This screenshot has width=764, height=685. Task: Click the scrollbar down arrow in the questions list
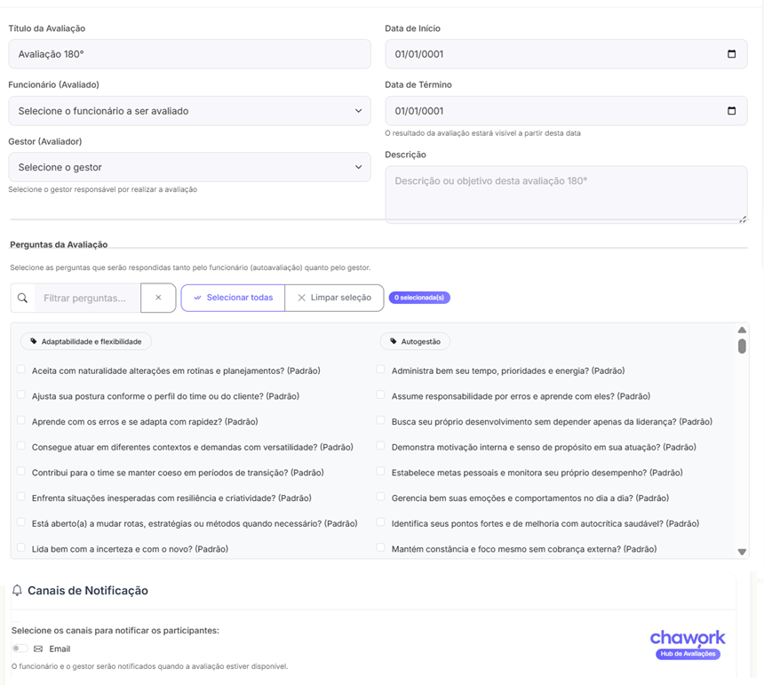[x=742, y=552]
